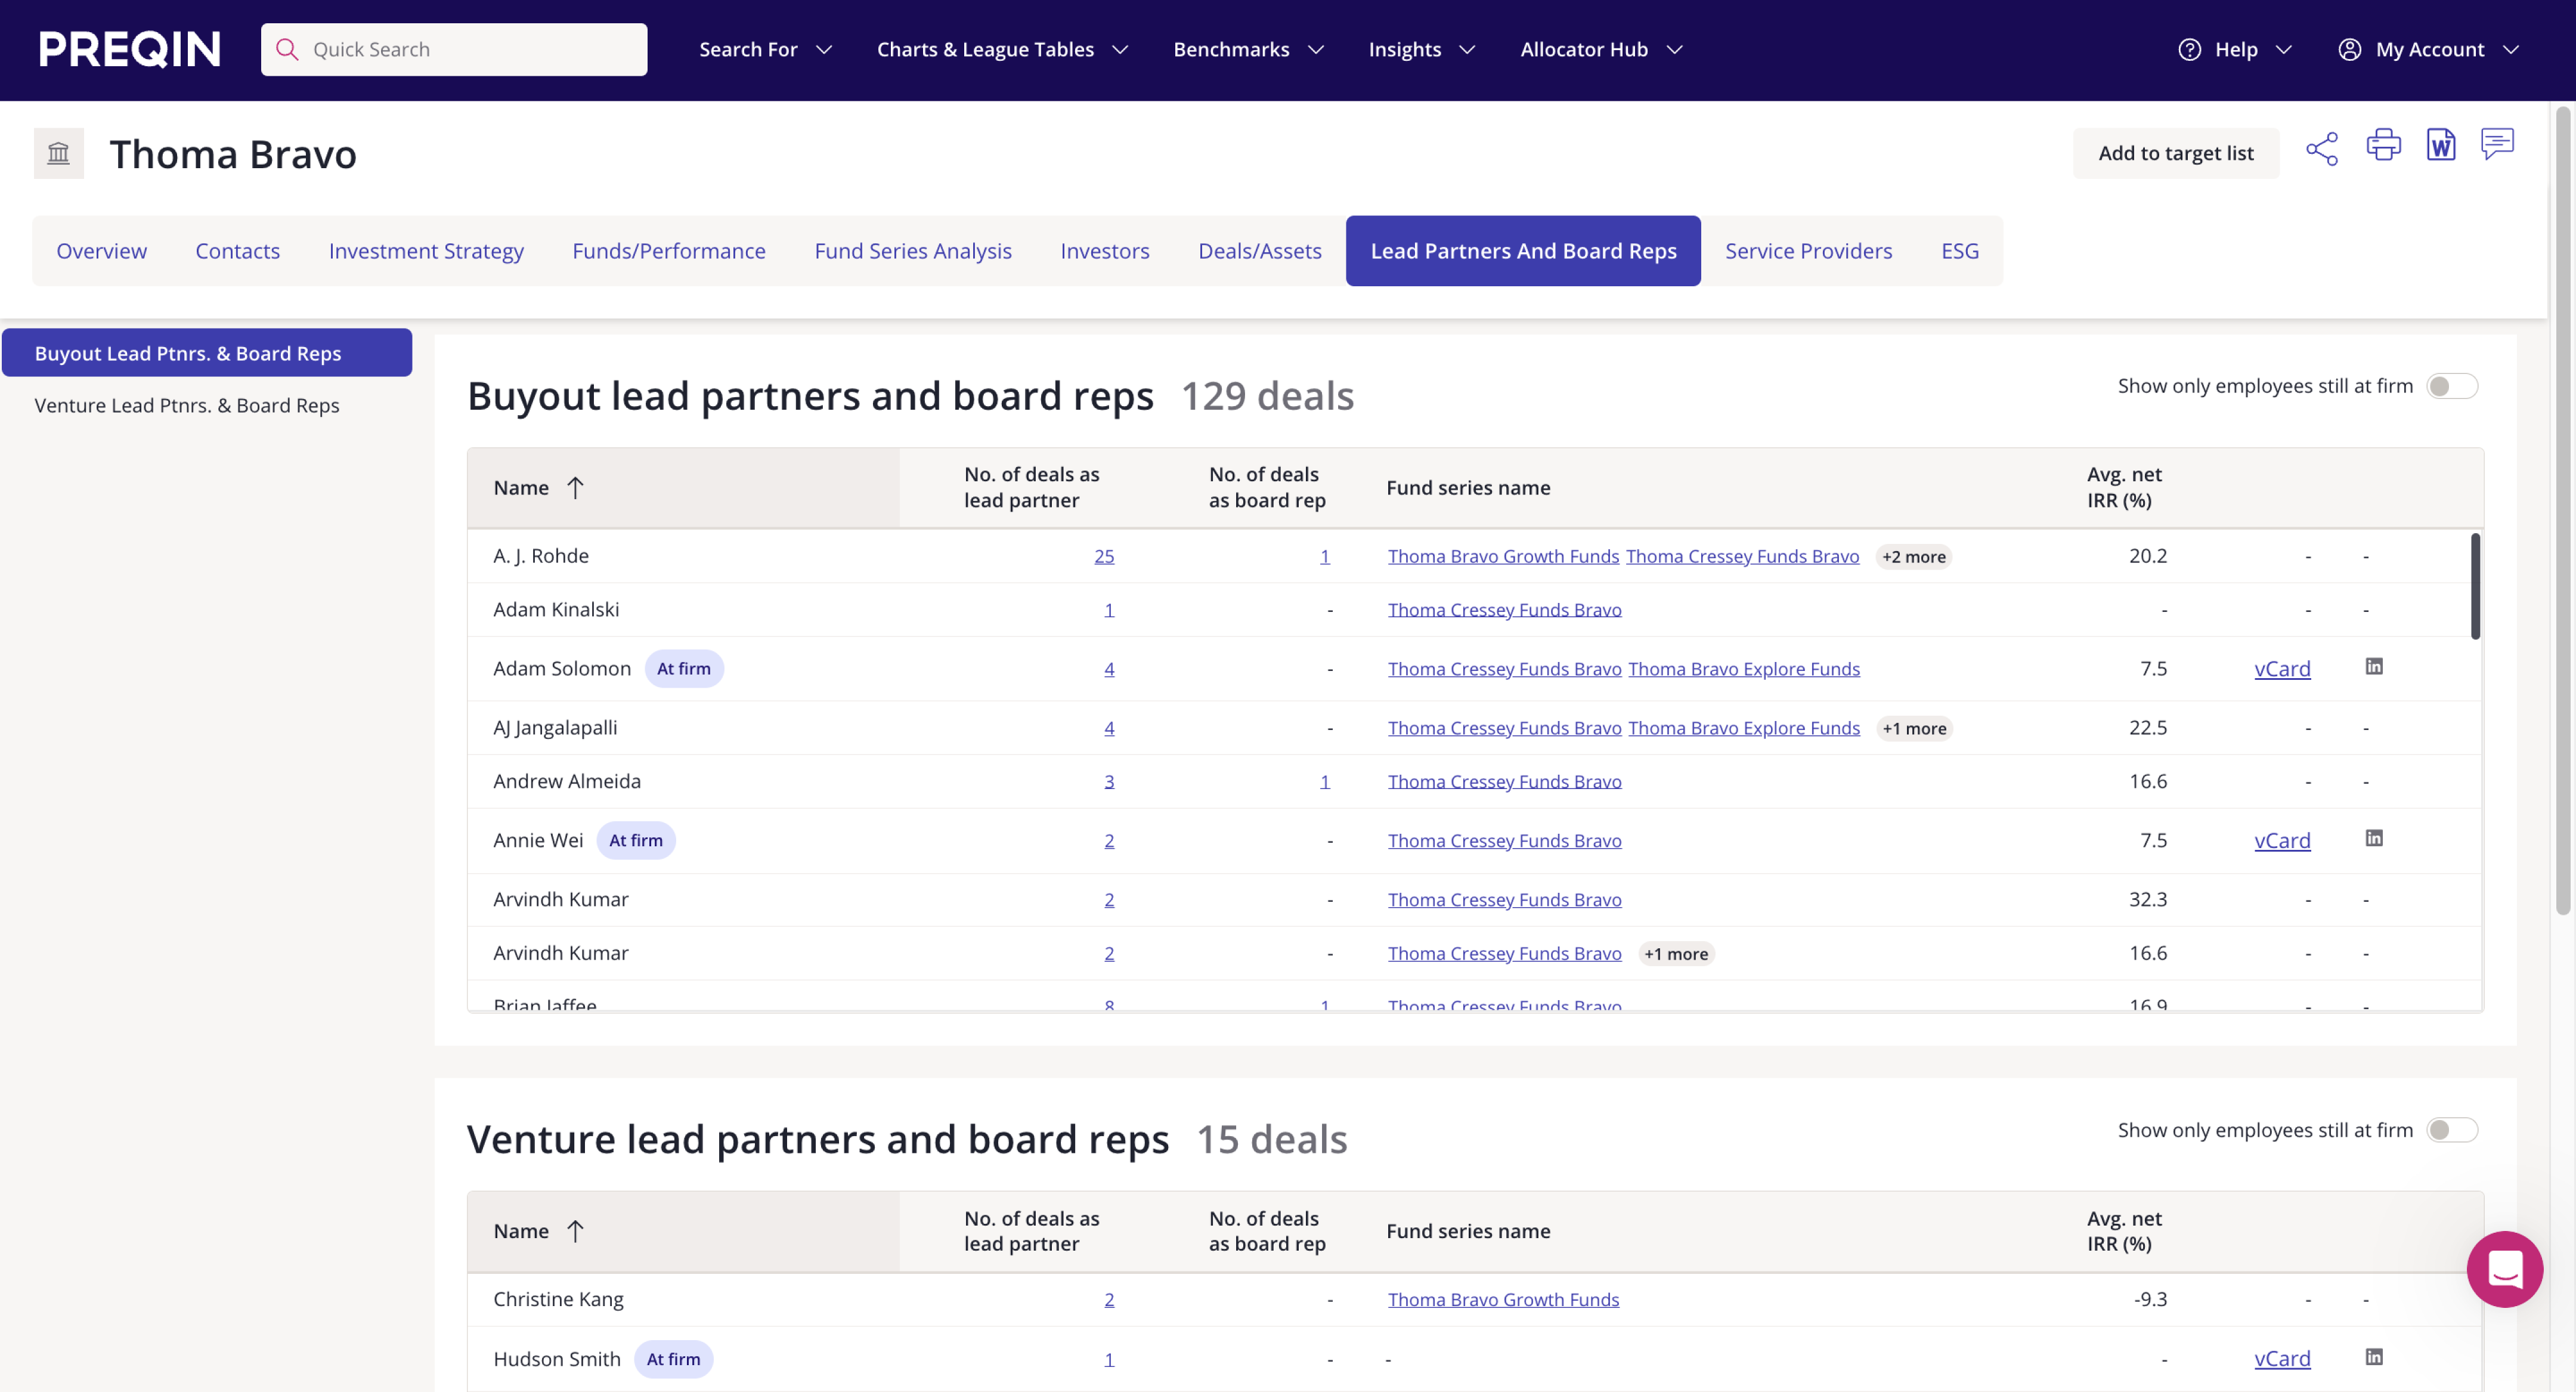Image resolution: width=2576 pixels, height=1392 pixels.
Task: Open the Help dropdown chevron
Action: (2283, 50)
